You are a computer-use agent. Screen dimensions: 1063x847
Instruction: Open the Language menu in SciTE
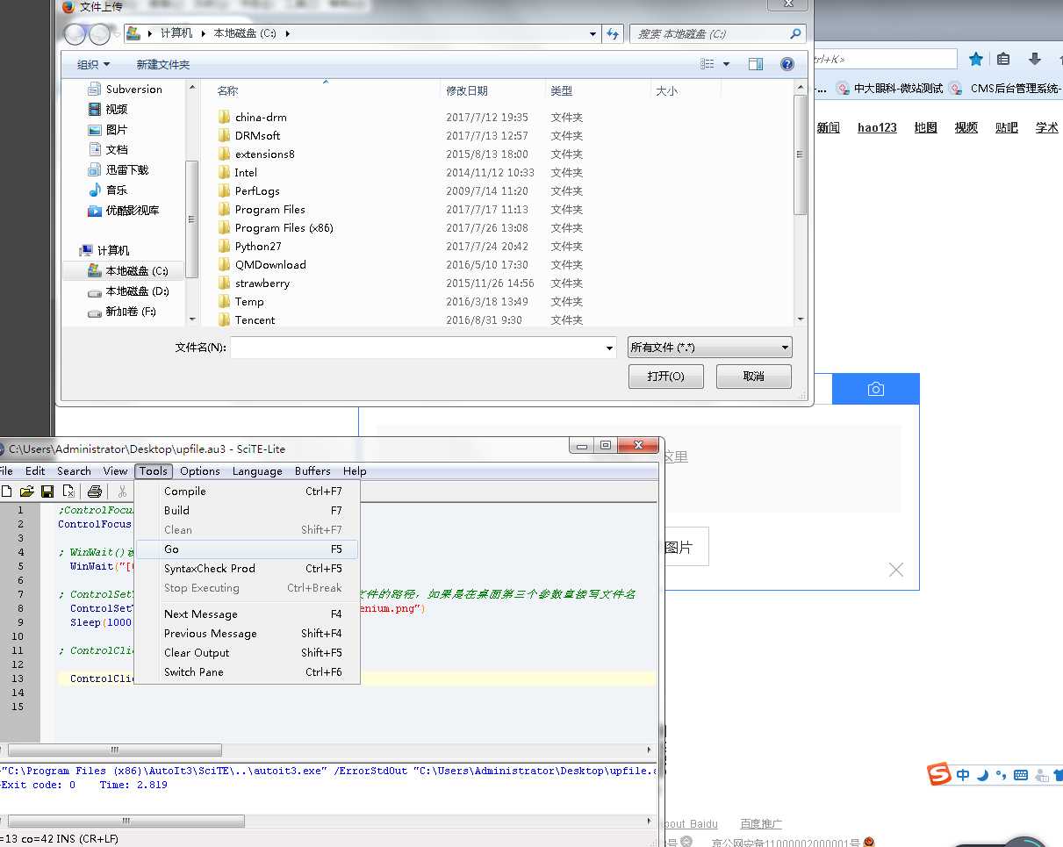257,471
